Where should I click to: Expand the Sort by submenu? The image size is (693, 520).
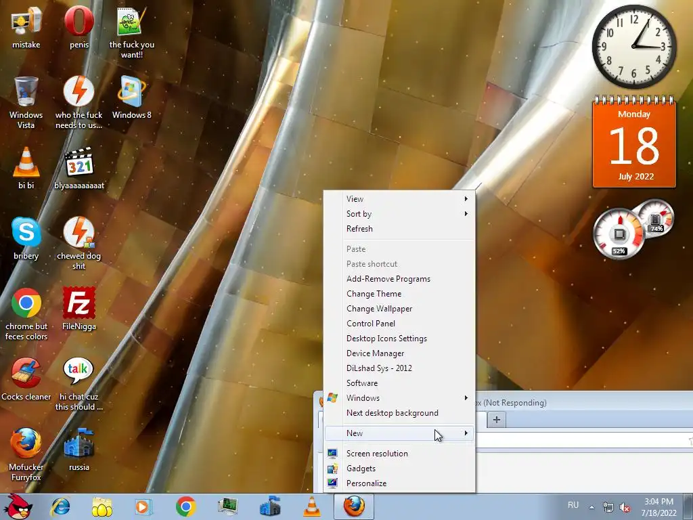tap(399, 214)
